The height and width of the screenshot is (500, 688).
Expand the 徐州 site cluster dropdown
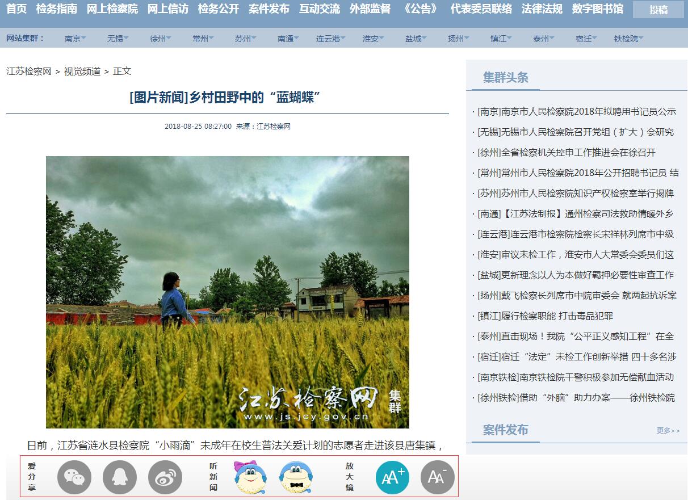click(161, 39)
